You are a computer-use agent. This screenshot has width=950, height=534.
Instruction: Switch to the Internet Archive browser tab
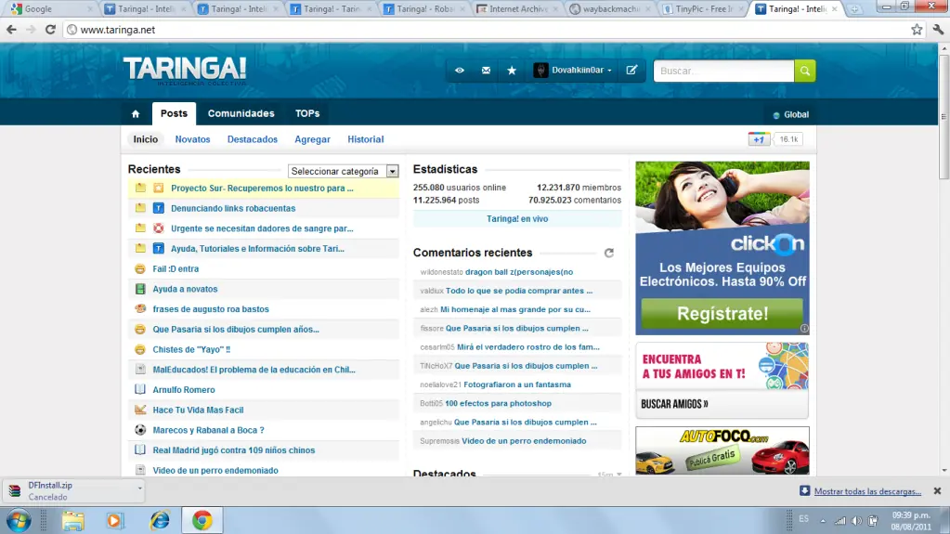pyautogui.click(x=517, y=9)
